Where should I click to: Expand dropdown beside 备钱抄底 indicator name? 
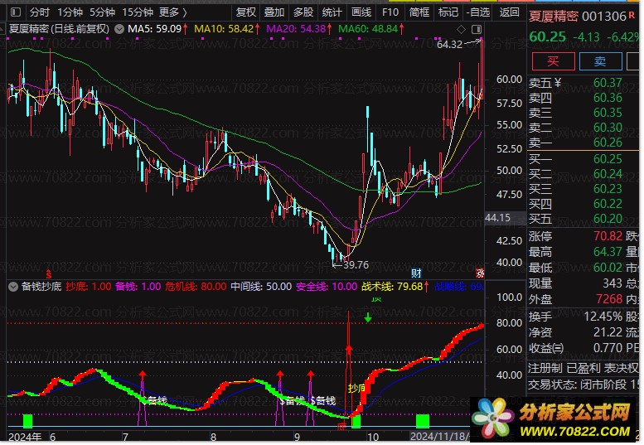tap(13, 286)
